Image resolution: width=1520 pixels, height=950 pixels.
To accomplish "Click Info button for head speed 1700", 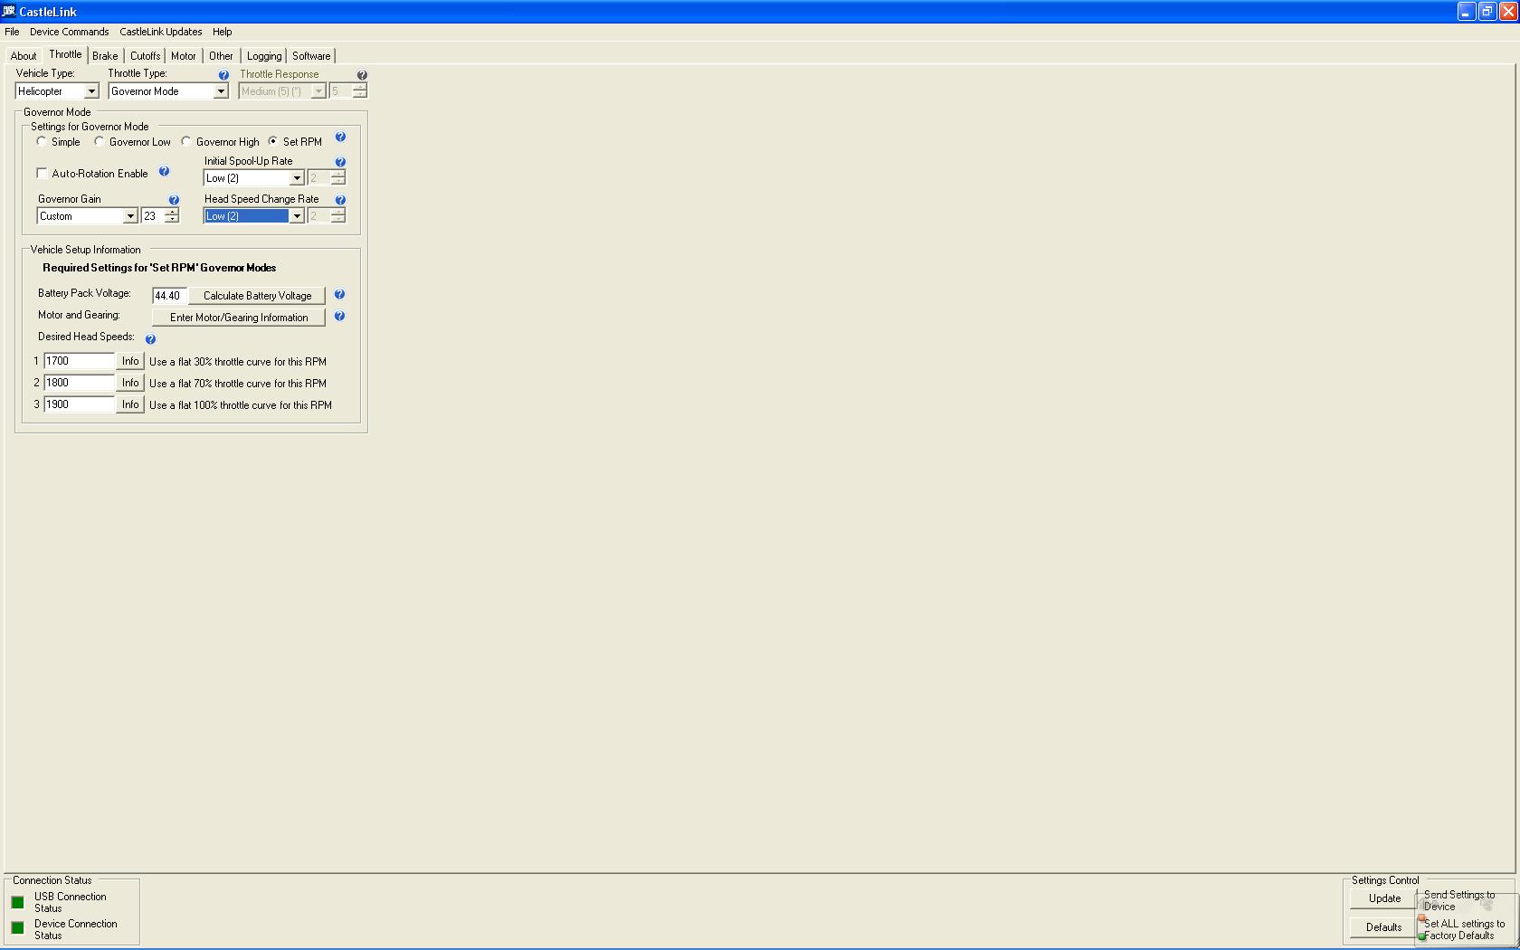I will [130, 361].
